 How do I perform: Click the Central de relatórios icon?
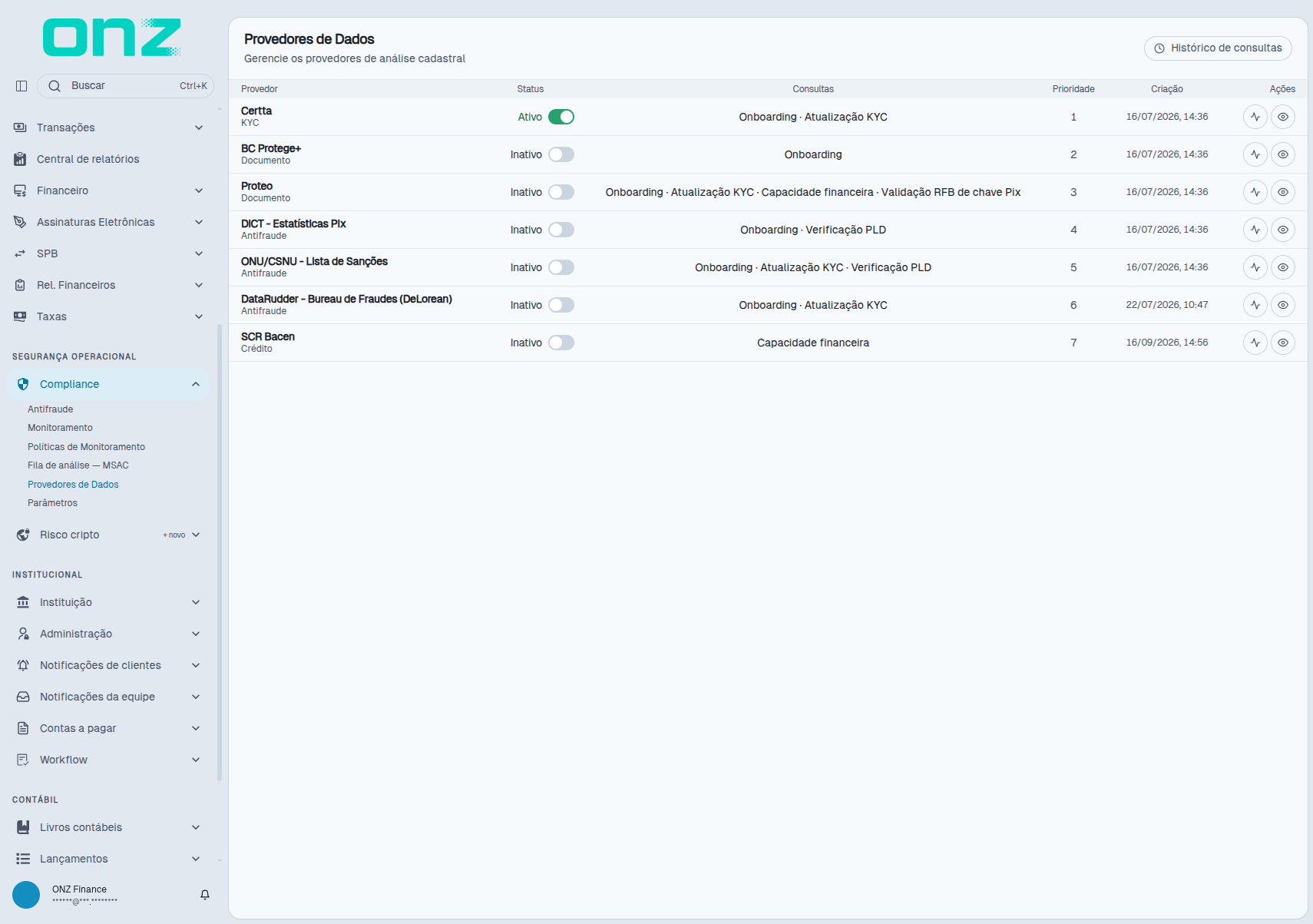pos(20,159)
